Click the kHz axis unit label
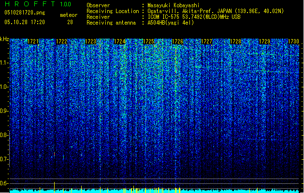Image resolution: width=304 pixels, height=193 pixels. click(x=4, y=39)
